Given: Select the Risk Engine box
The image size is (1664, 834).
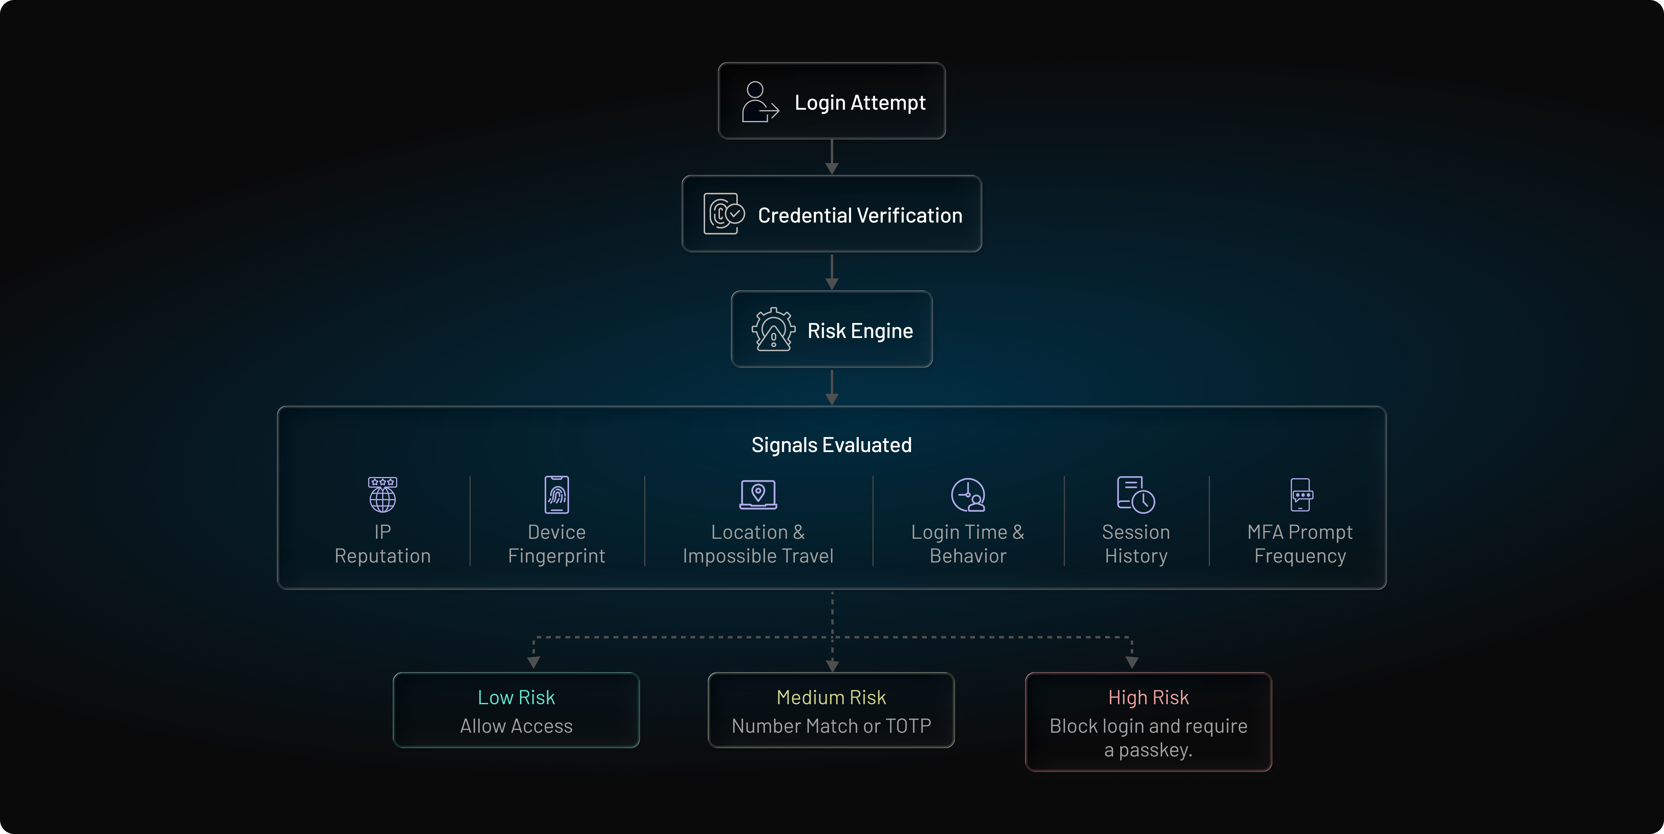Looking at the screenshot, I should (x=832, y=329).
